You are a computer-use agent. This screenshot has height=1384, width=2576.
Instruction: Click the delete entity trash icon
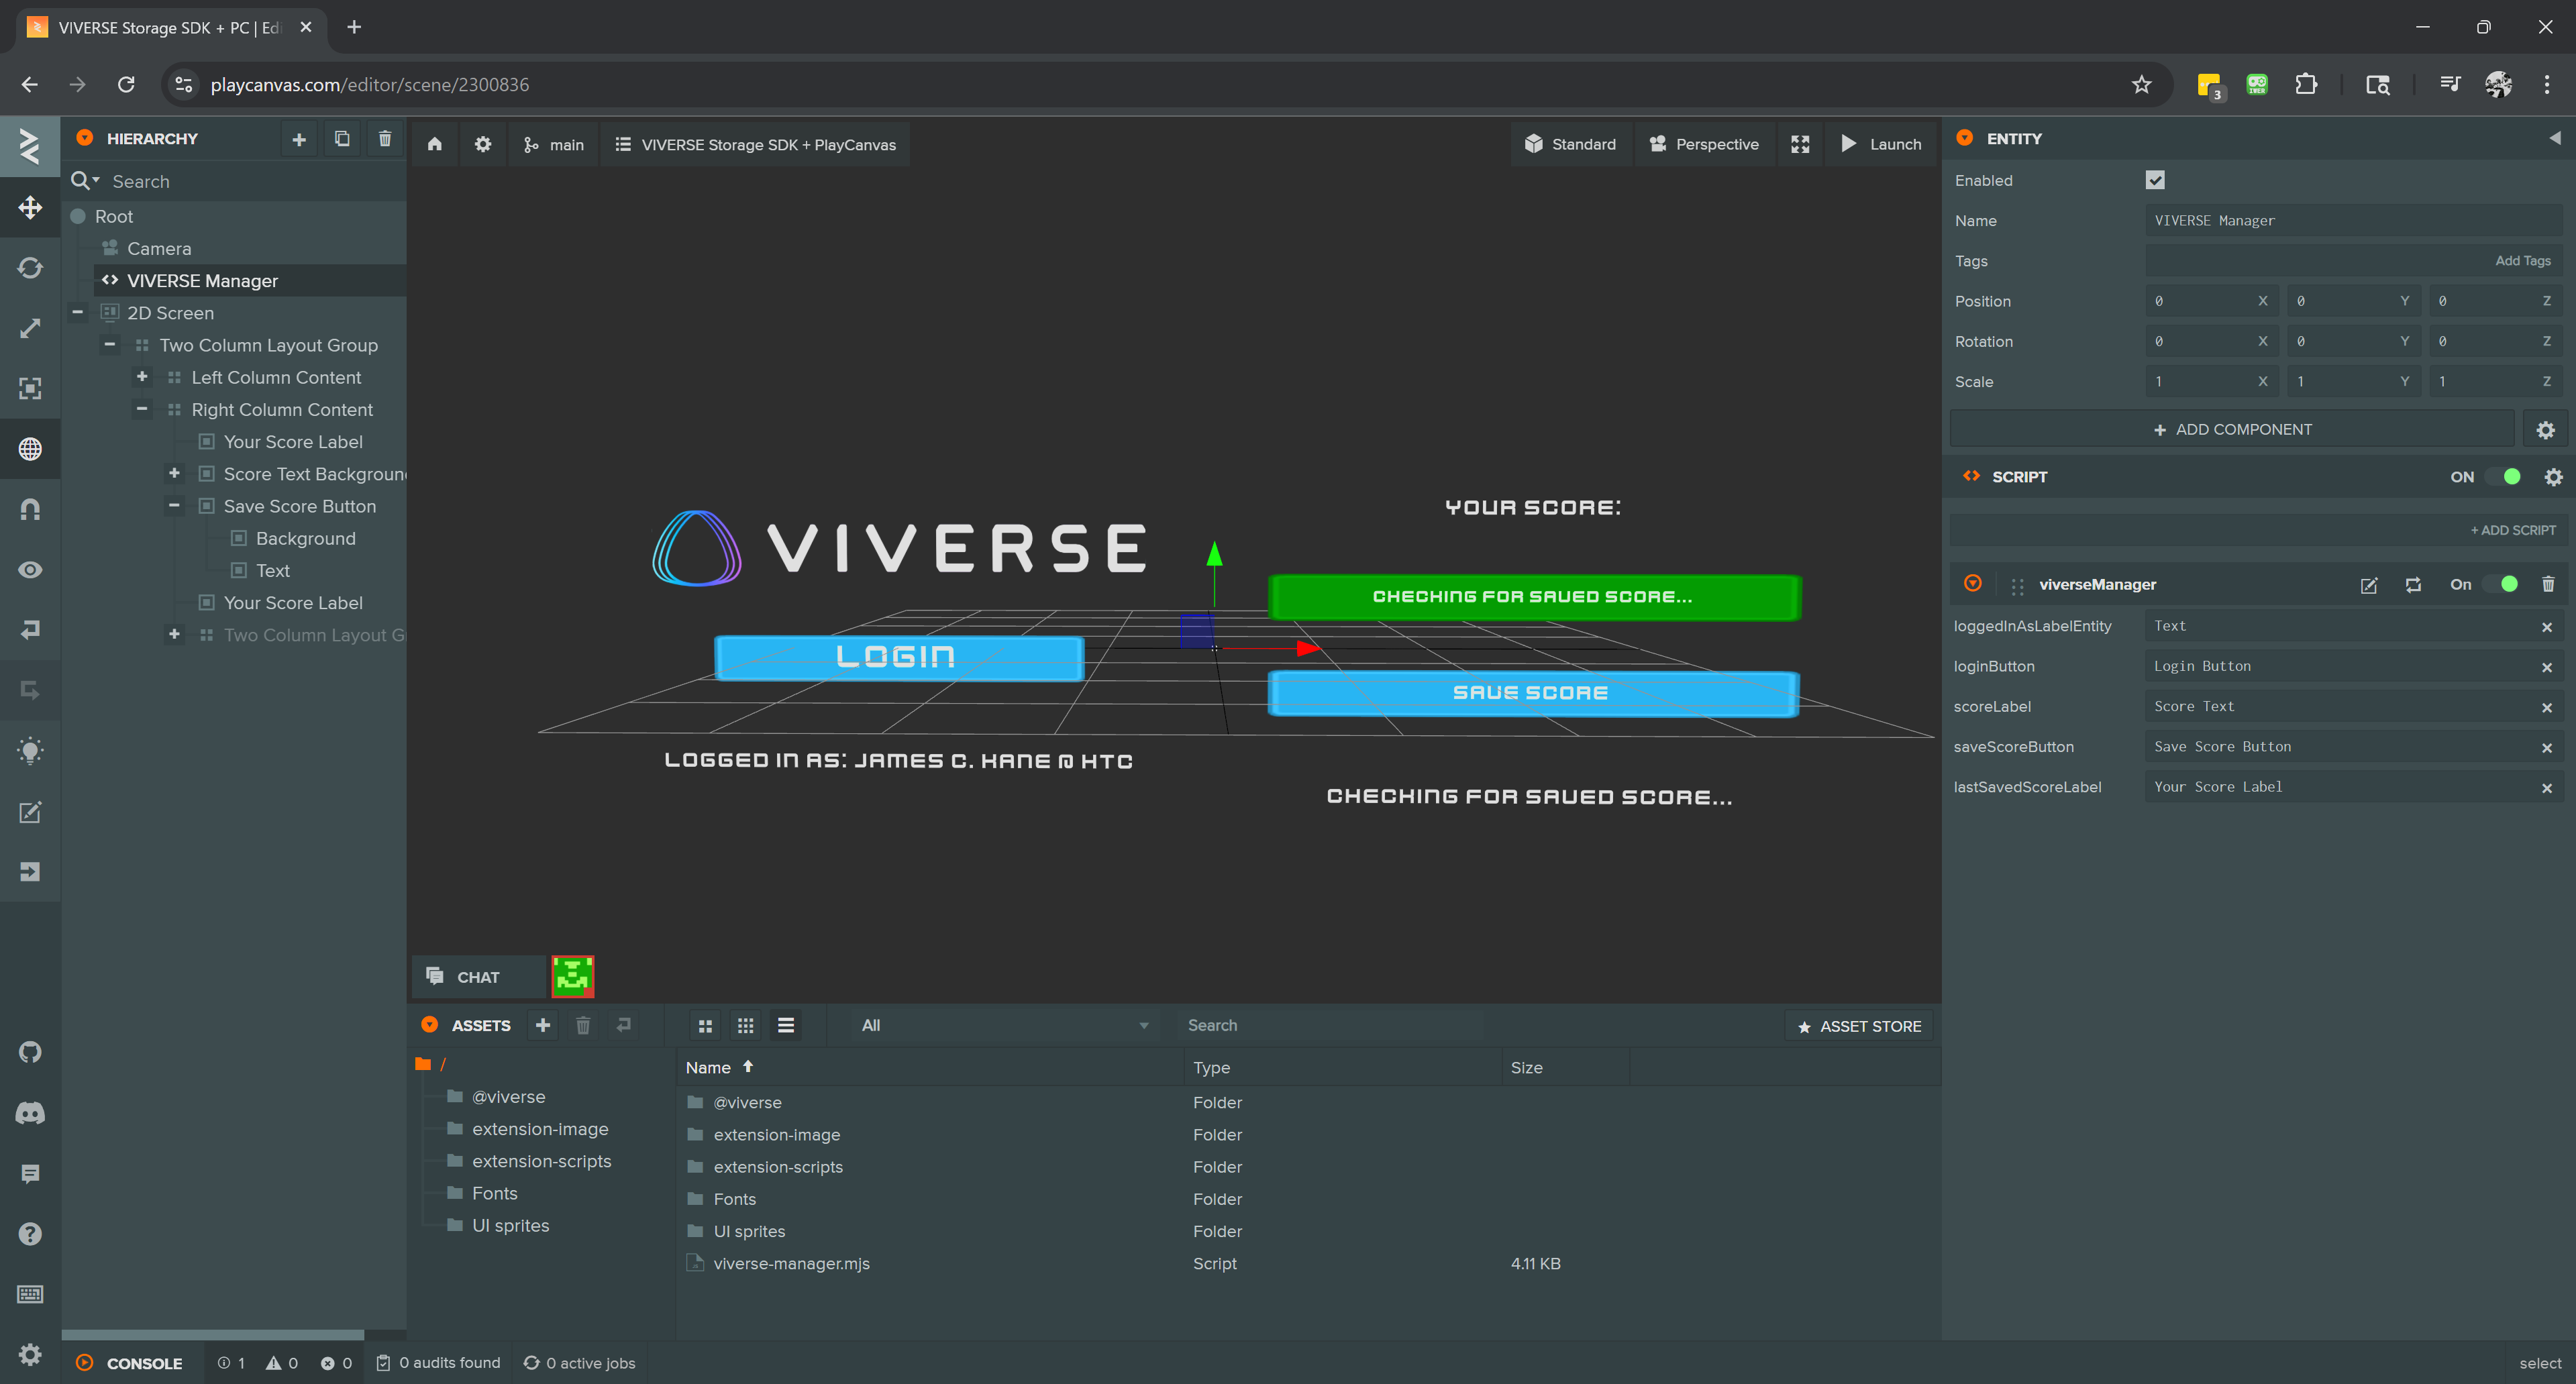point(385,139)
